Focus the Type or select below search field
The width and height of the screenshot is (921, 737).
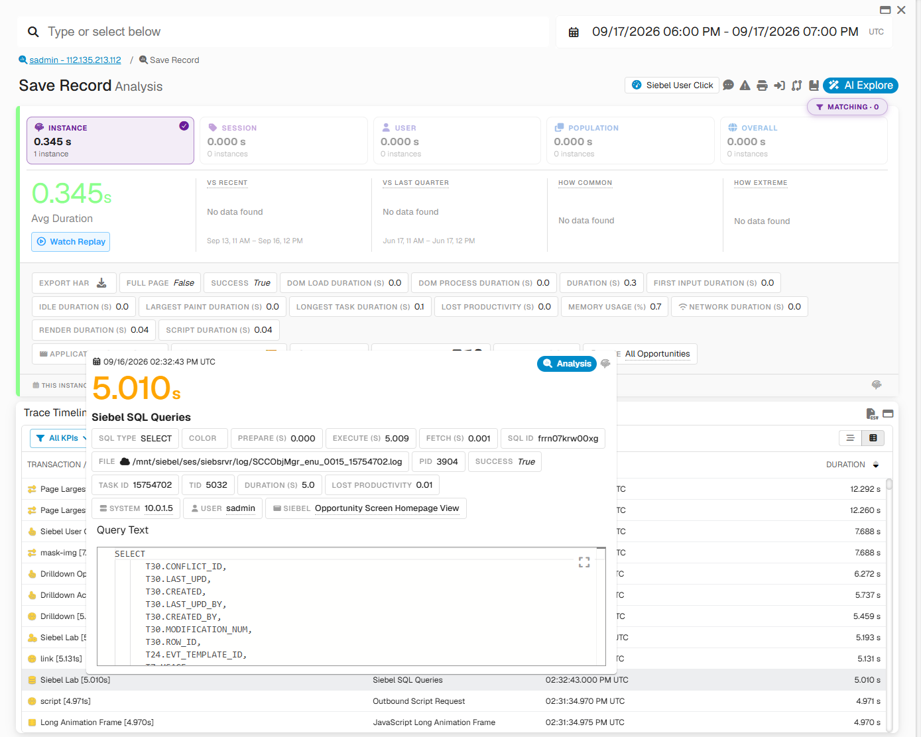click(x=283, y=32)
